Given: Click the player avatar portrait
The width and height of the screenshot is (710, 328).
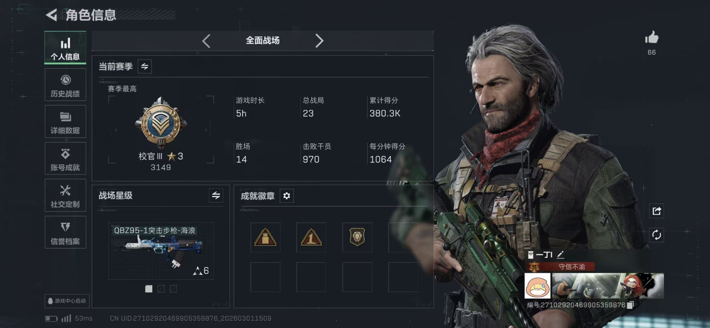Looking at the screenshot, I should pyautogui.click(x=537, y=286).
